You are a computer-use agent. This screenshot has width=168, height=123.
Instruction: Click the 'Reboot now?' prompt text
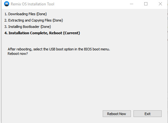18,54
